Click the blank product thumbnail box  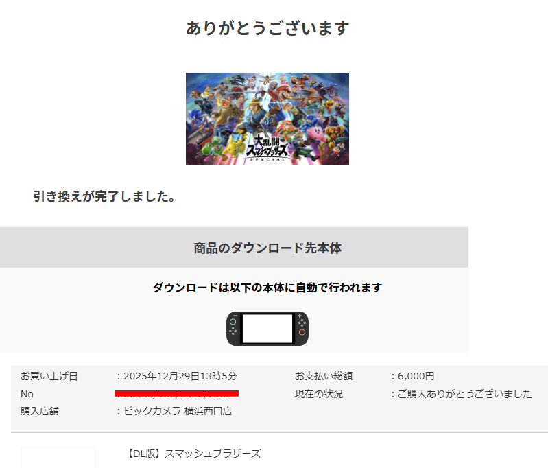tap(58, 458)
